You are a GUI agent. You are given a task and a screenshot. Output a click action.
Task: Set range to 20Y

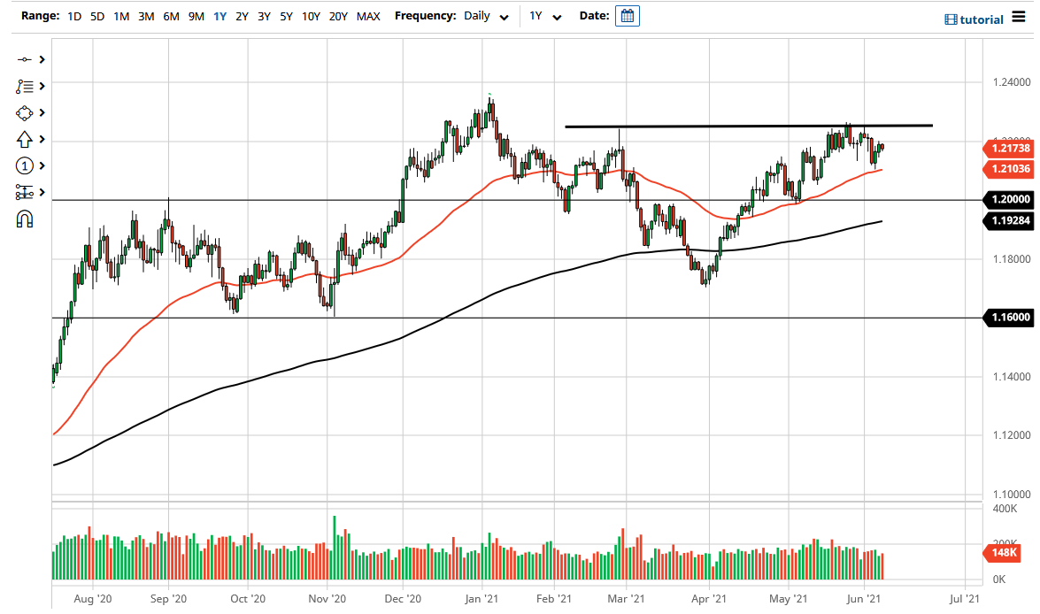coord(338,16)
